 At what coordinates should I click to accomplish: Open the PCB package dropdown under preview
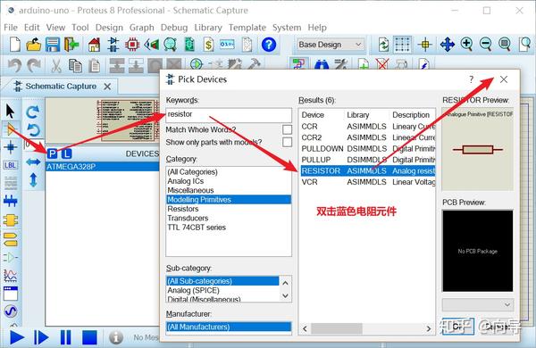point(478,304)
